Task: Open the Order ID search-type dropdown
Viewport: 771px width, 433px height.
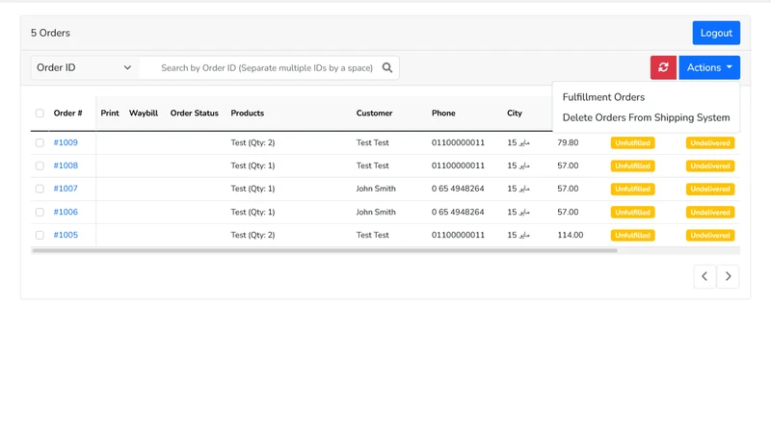Action: (x=85, y=67)
